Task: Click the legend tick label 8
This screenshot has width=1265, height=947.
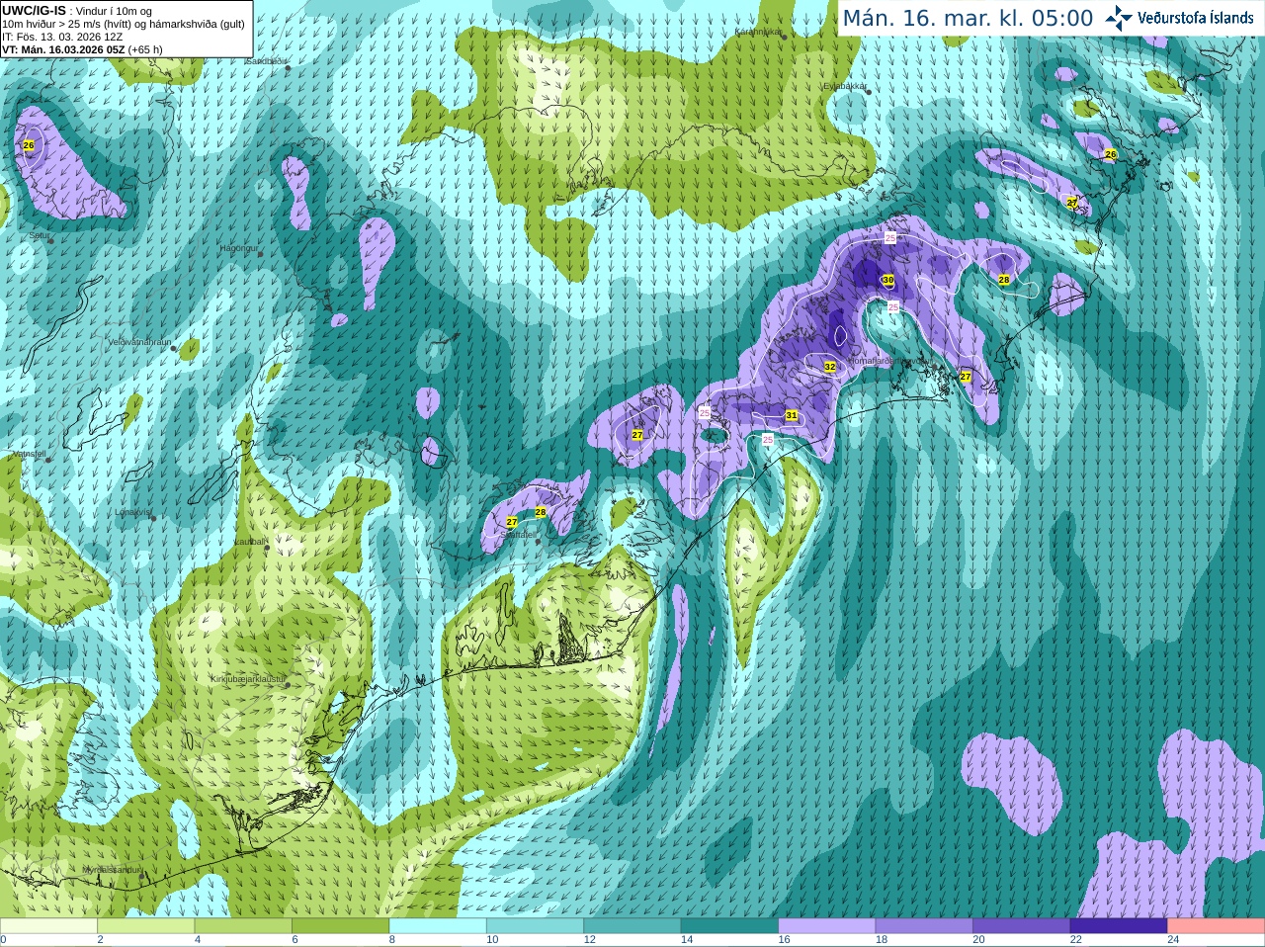Action: pyautogui.click(x=392, y=940)
